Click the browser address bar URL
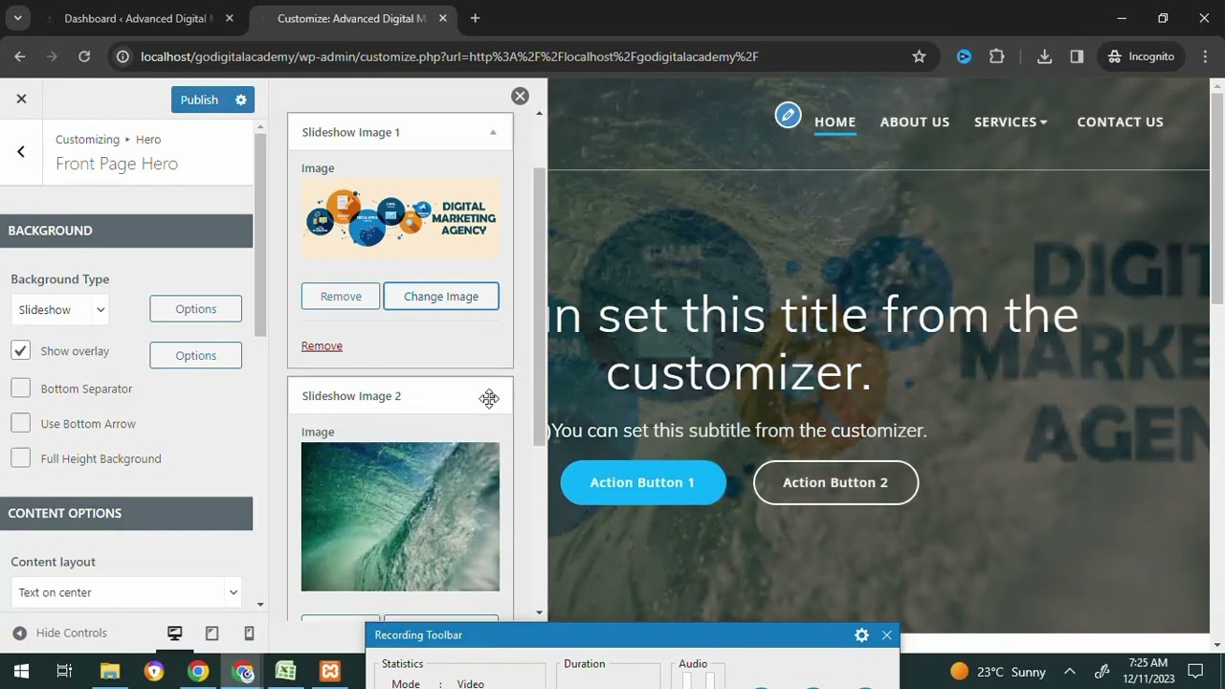This screenshot has height=689, width=1225. tap(450, 56)
